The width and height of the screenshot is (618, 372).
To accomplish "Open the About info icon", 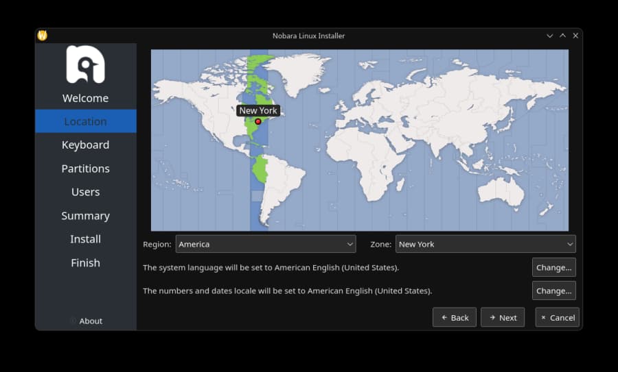I will [x=73, y=321].
